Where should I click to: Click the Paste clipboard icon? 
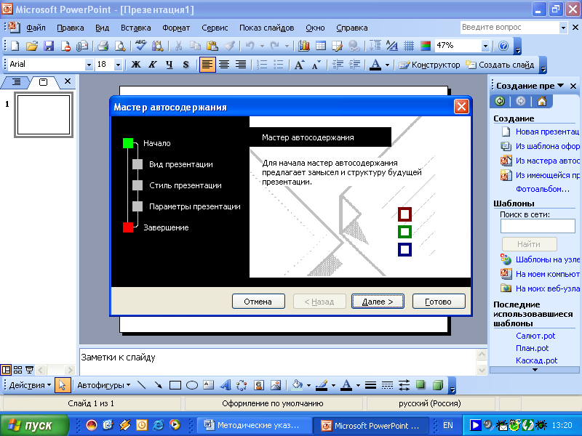click(212, 46)
